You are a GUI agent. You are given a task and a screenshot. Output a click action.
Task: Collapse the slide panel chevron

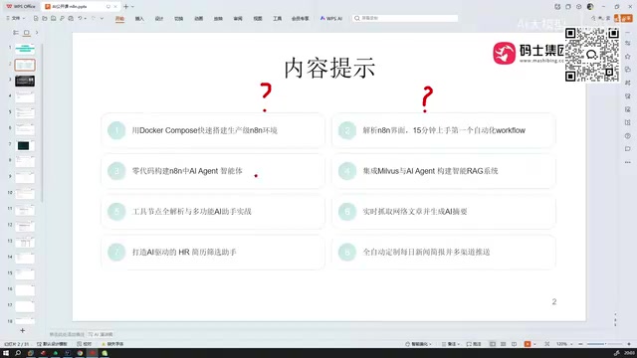coord(37,33)
